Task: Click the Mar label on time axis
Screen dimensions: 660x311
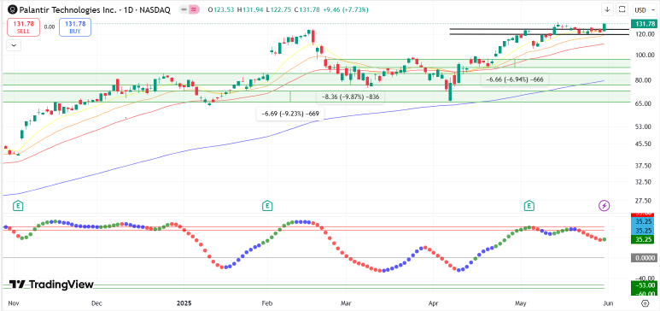Action: [346, 303]
